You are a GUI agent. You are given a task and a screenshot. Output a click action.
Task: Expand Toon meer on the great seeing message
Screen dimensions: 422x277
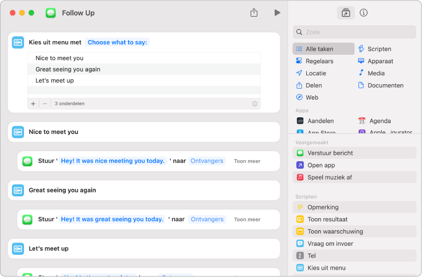(247, 220)
